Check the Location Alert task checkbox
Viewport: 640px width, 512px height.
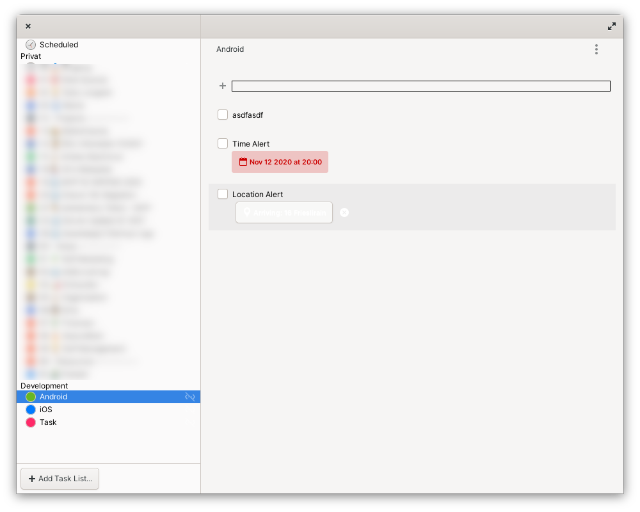coord(223,194)
